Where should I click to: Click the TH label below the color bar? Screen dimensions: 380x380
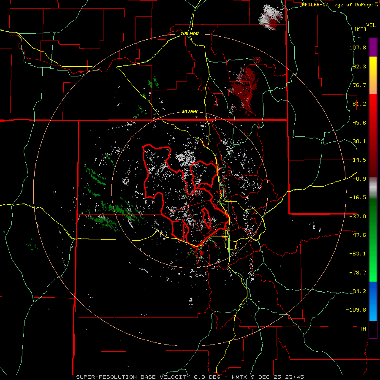pos(362,328)
